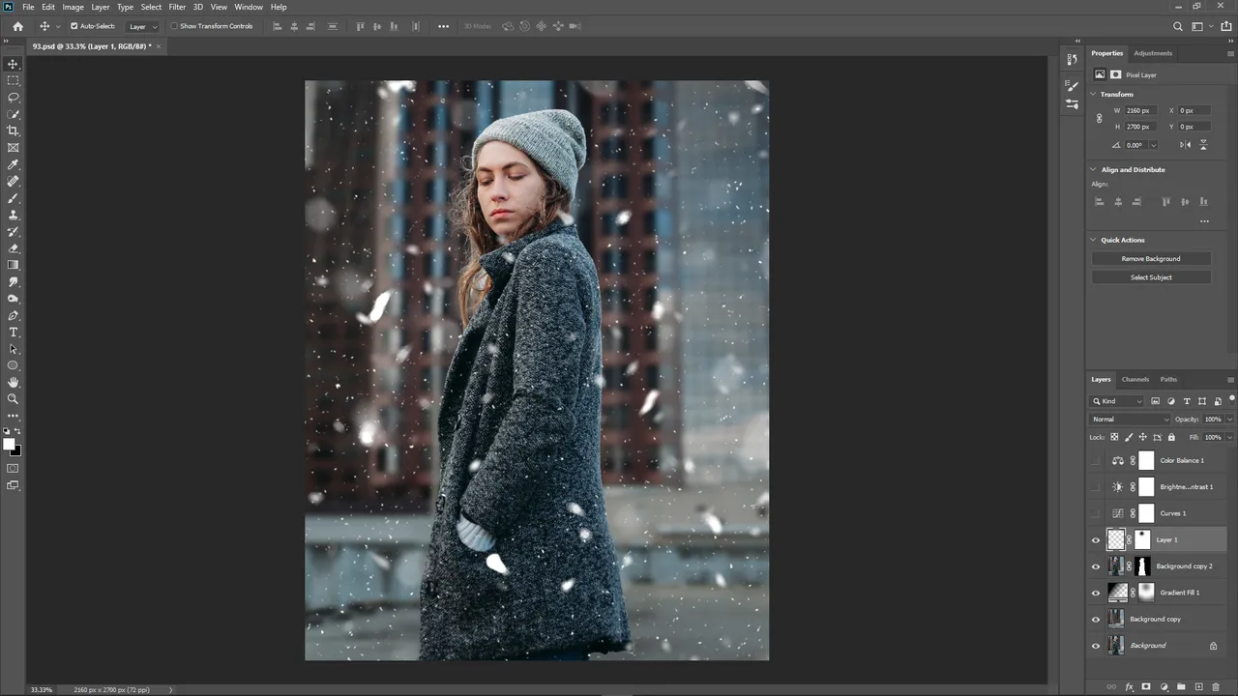Viewport: 1238px width, 696px height.
Task: Open the layer filter Kind dropdown
Action: 1117,401
